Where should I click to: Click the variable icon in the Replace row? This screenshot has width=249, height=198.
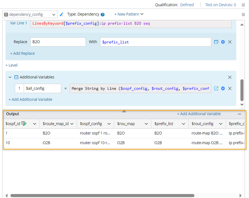coord(216,42)
